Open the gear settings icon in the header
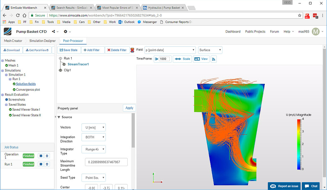 (65, 32)
